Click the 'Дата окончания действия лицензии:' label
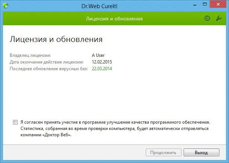 [46, 62]
